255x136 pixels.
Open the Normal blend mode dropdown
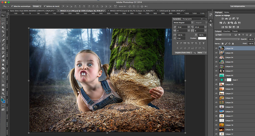[x=227, y=39]
